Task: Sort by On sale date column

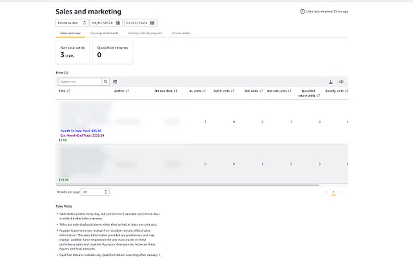Action: coord(166,91)
